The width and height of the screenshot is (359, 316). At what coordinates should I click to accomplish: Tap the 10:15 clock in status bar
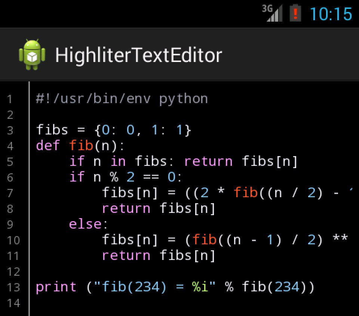point(331,14)
